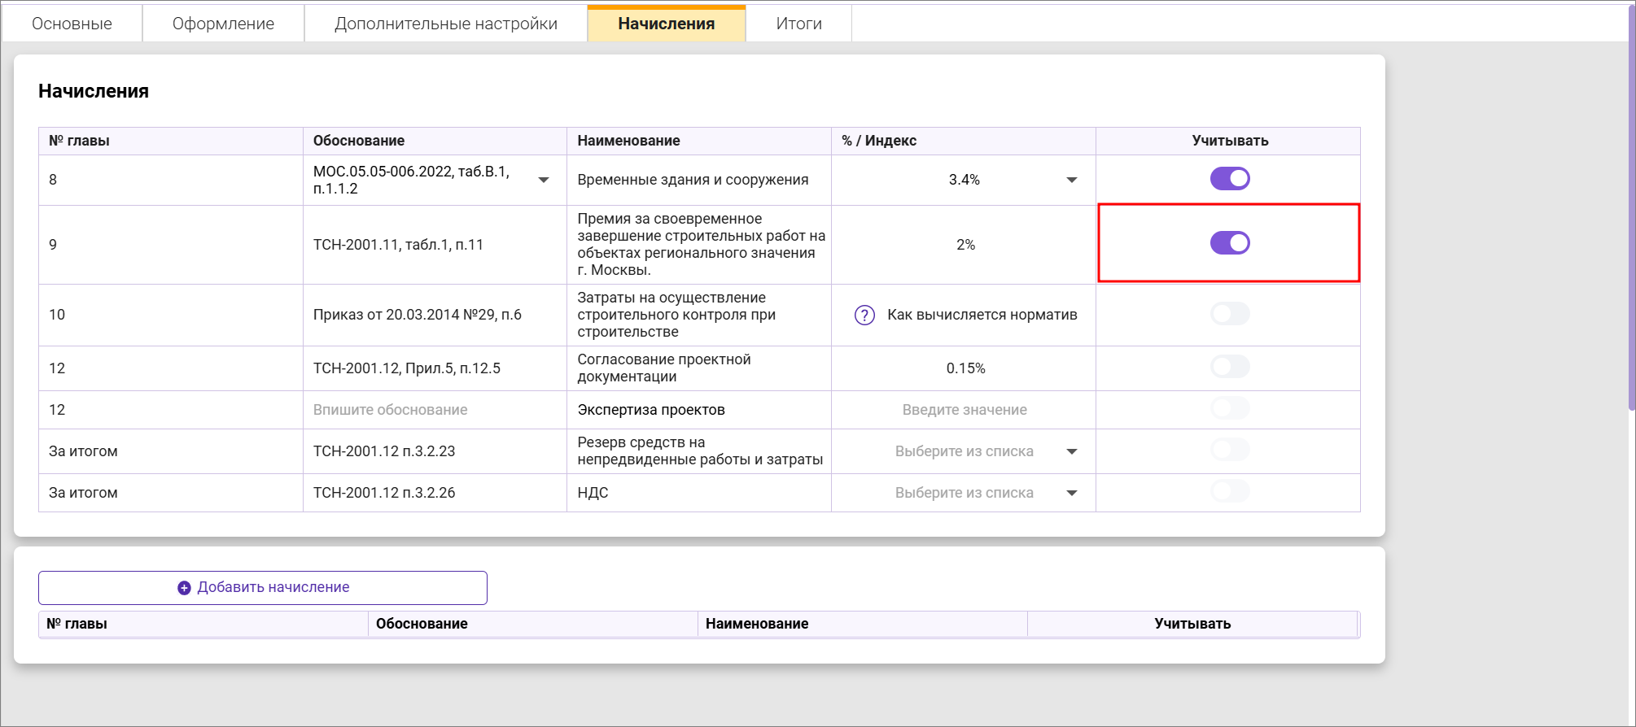Click the Добавить начисление button

pos(263,588)
